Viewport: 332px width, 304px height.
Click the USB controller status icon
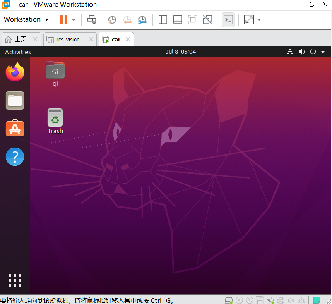tap(301, 300)
